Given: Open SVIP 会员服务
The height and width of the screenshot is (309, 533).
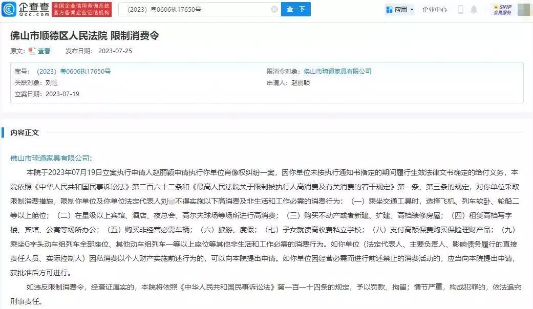Looking at the screenshot, I should point(503,10).
